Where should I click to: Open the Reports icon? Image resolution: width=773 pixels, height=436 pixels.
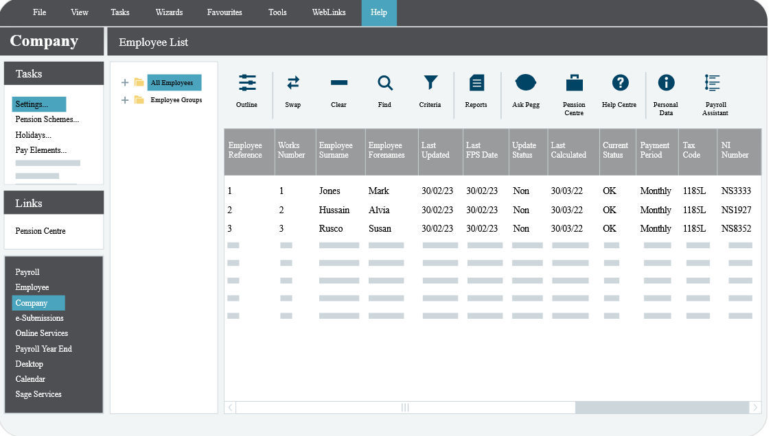(476, 88)
